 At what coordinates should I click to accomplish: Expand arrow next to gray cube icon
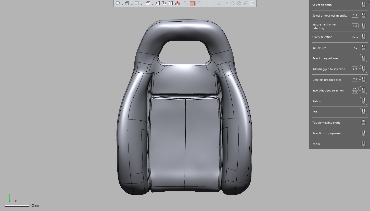141,5
